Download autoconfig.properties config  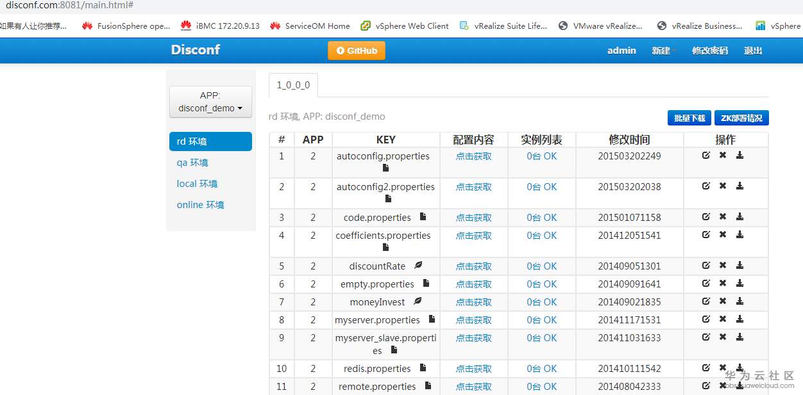tap(740, 155)
